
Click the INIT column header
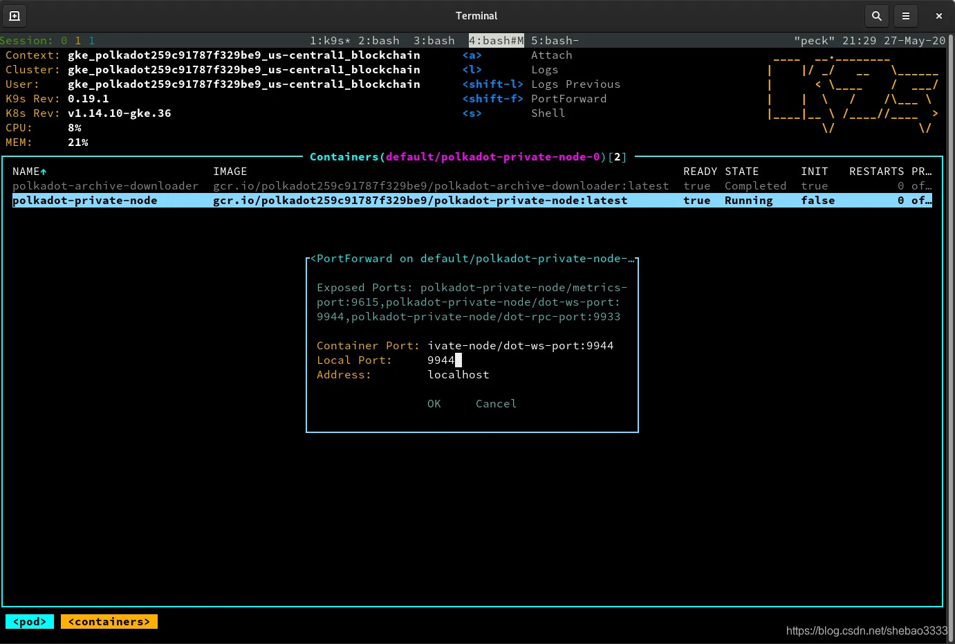(x=814, y=172)
